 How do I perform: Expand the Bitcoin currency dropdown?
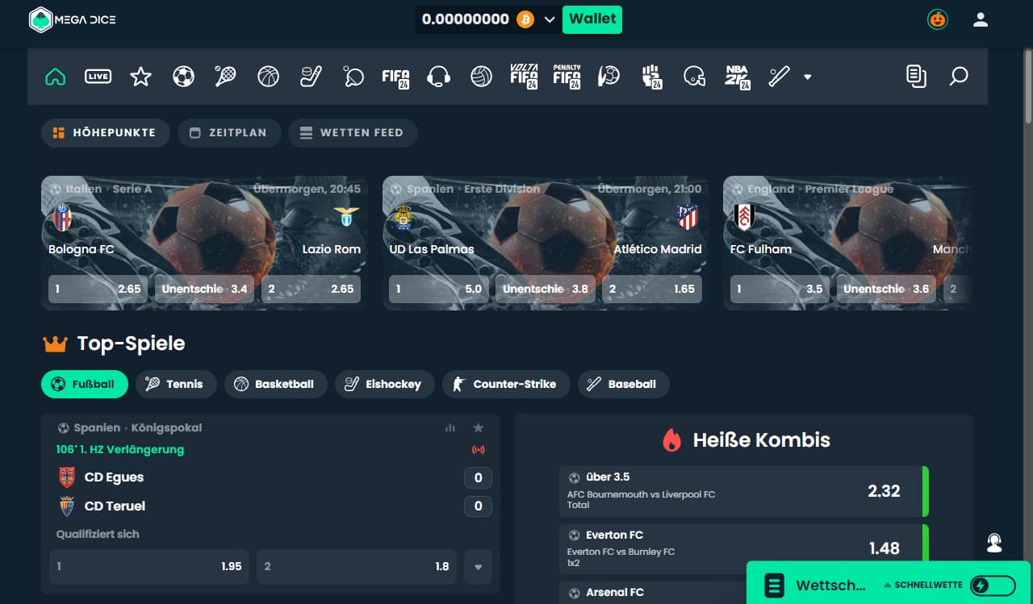550,19
